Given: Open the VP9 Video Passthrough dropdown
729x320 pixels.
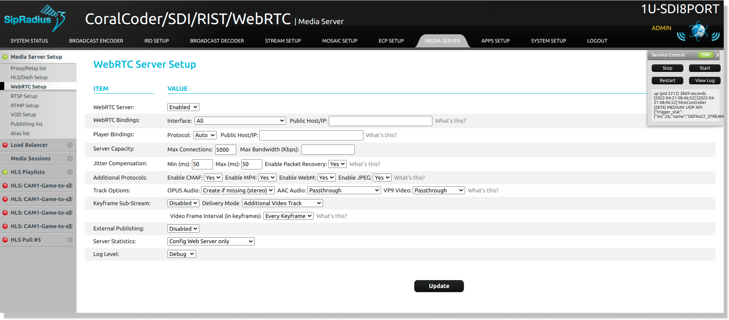Looking at the screenshot, I should pos(439,190).
